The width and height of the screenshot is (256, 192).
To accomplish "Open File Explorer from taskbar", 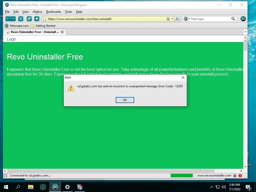I will coord(30,187).
